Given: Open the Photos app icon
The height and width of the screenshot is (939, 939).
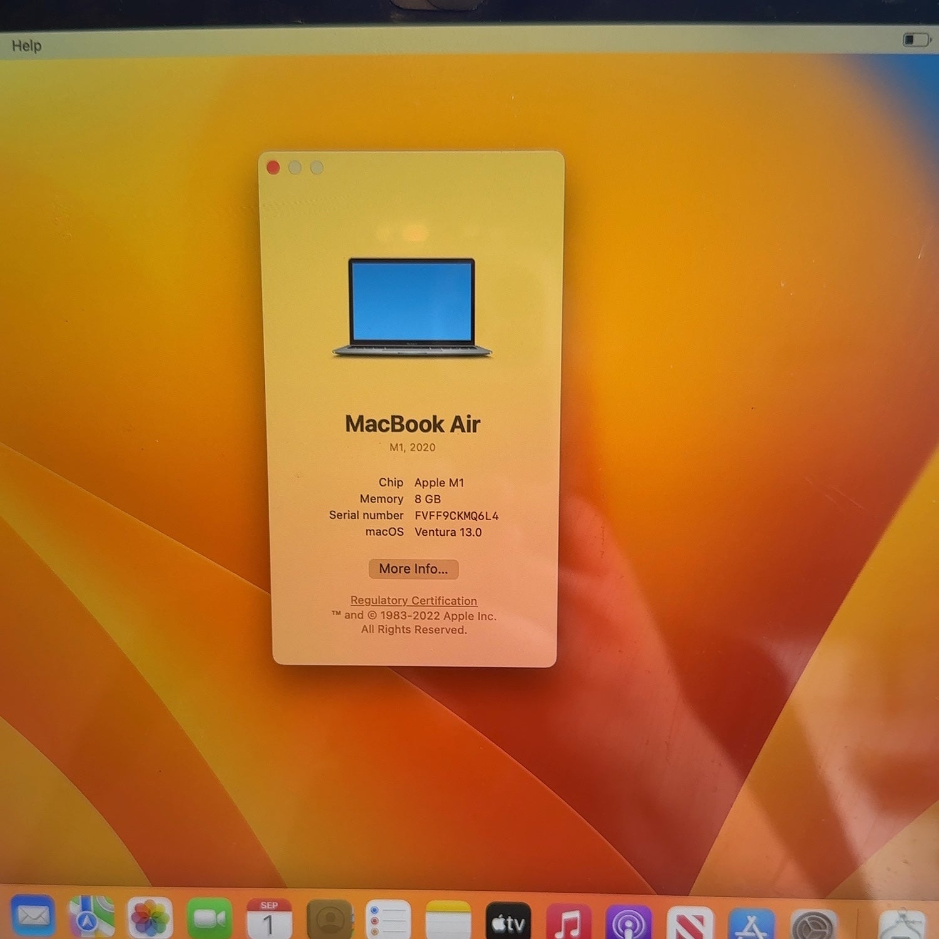Looking at the screenshot, I should coord(150,918).
